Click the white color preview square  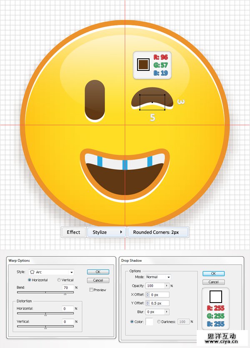[x=215, y=297]
